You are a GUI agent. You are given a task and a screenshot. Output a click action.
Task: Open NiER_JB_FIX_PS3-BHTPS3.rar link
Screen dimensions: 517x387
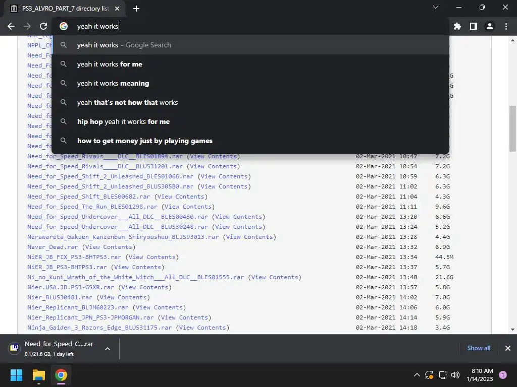point(74,257)
